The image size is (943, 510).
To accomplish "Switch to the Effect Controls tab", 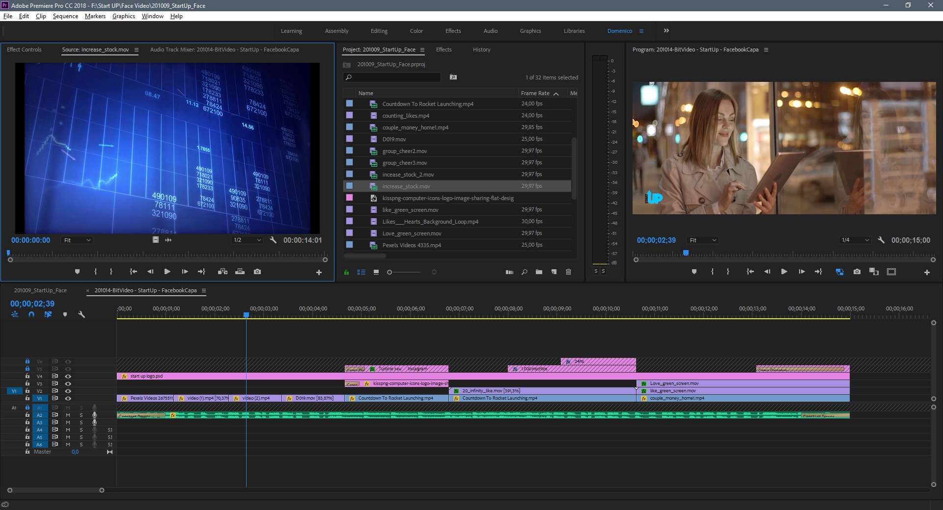I will point(24,50).
